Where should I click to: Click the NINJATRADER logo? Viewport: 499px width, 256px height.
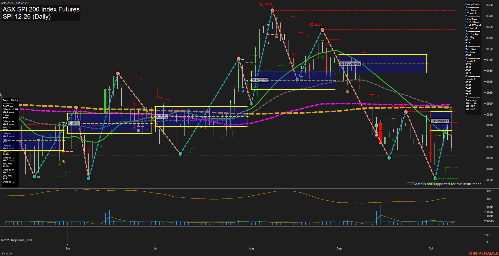(x=484, y=253)
